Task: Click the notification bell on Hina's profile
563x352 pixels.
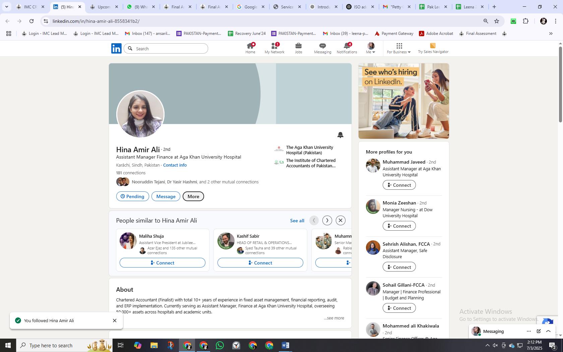Action: point(340,135)
